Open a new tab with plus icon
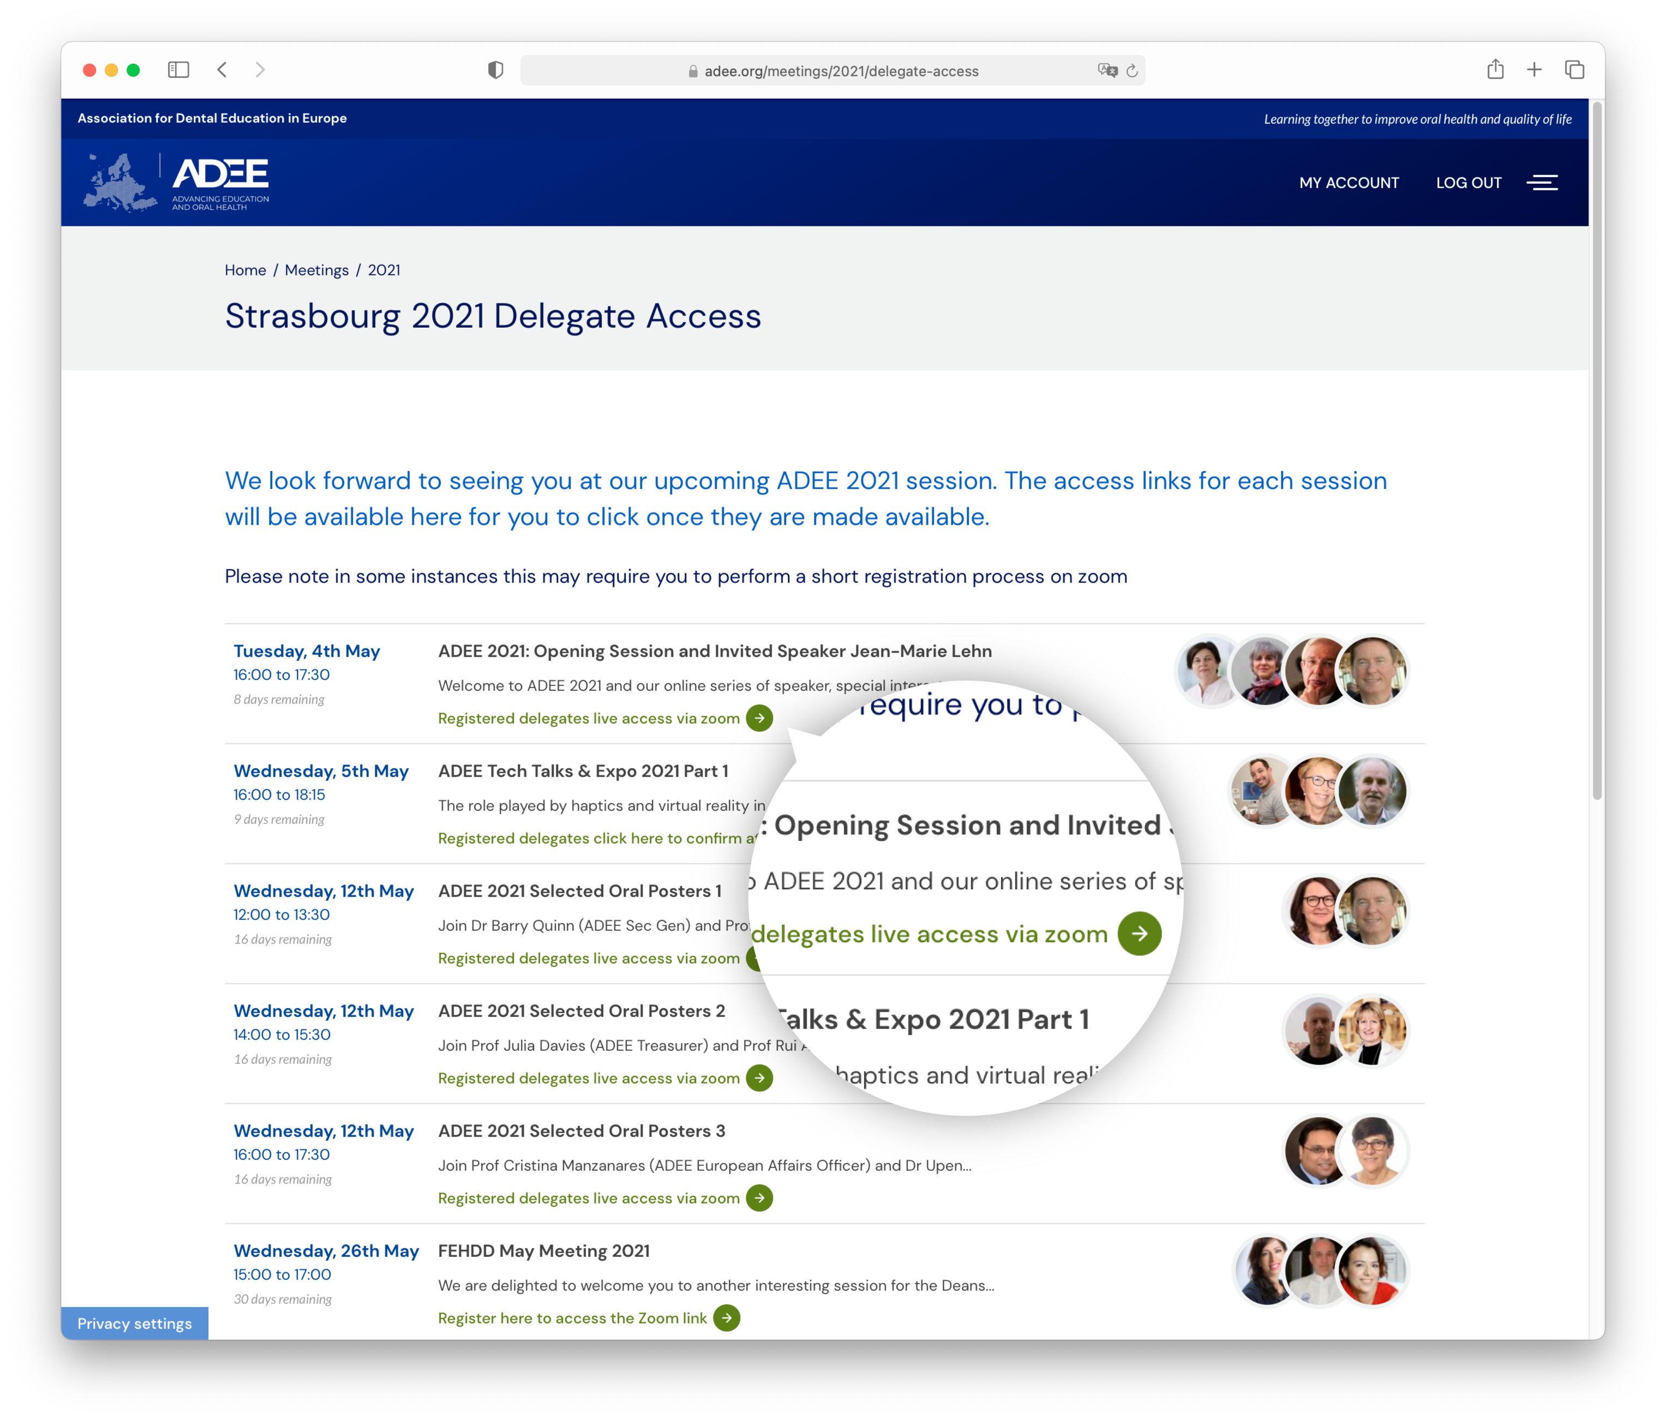Screen dimensions: 1666x1420 1534,70
